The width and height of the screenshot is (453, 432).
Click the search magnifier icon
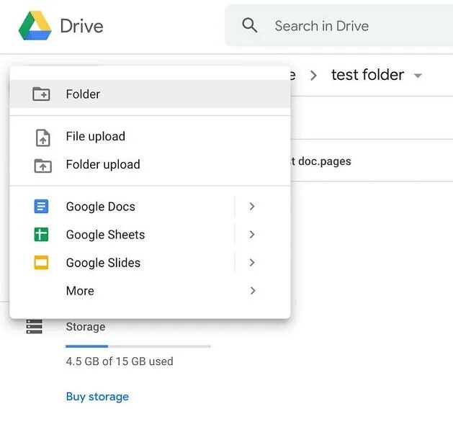click(x=250, y=25)
